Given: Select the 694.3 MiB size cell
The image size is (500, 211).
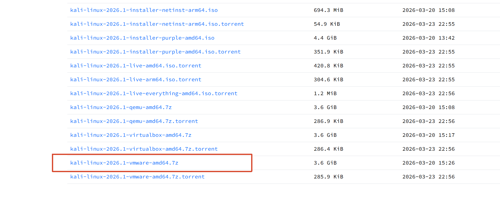Looking at the screenshot, I should click(328, 10).
